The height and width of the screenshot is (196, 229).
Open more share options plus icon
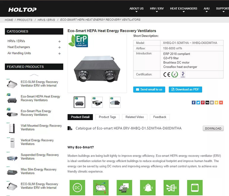click(x=221, y=103)
